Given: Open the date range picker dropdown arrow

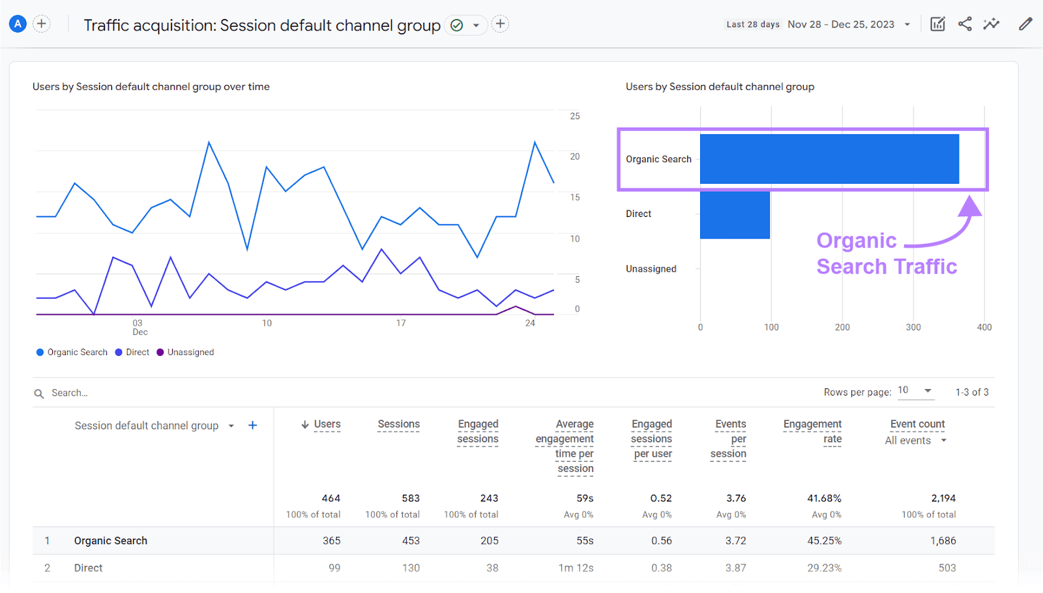Looking at the screenshot, I should (907, 25).
